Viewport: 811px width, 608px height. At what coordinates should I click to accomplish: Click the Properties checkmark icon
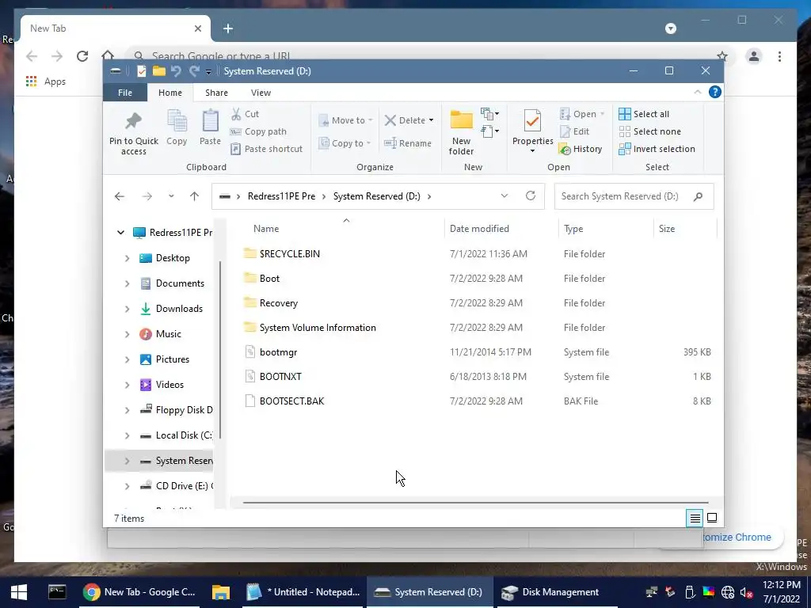[x=532, y=121]
